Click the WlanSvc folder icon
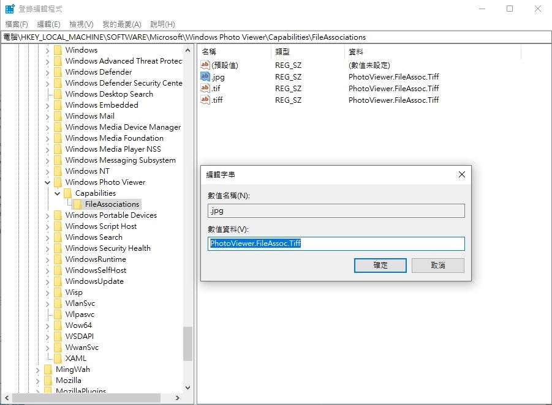Image resolution: width=552 pixels, height=405 pixels. tap(58, 303)
